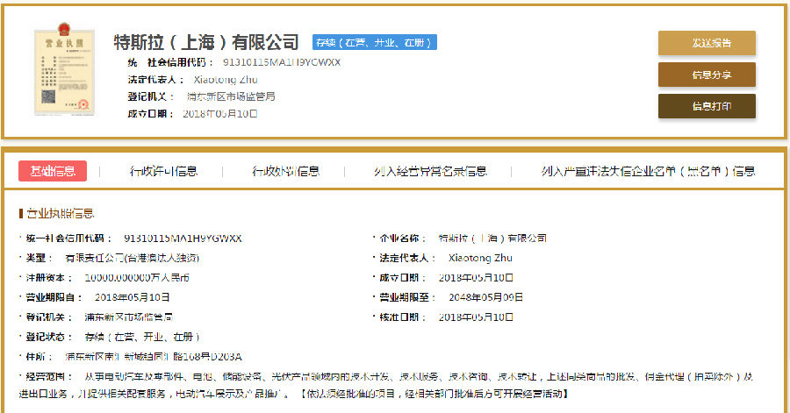Open the 列入经营异常名录信息 tab
This screenshot has height=413, width=790.
click(430, 172)
